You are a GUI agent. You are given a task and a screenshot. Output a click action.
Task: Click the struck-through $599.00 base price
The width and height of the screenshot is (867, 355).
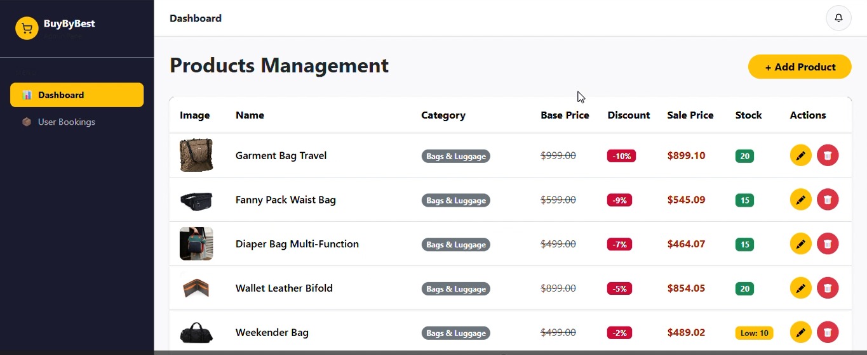click(558, 200)
